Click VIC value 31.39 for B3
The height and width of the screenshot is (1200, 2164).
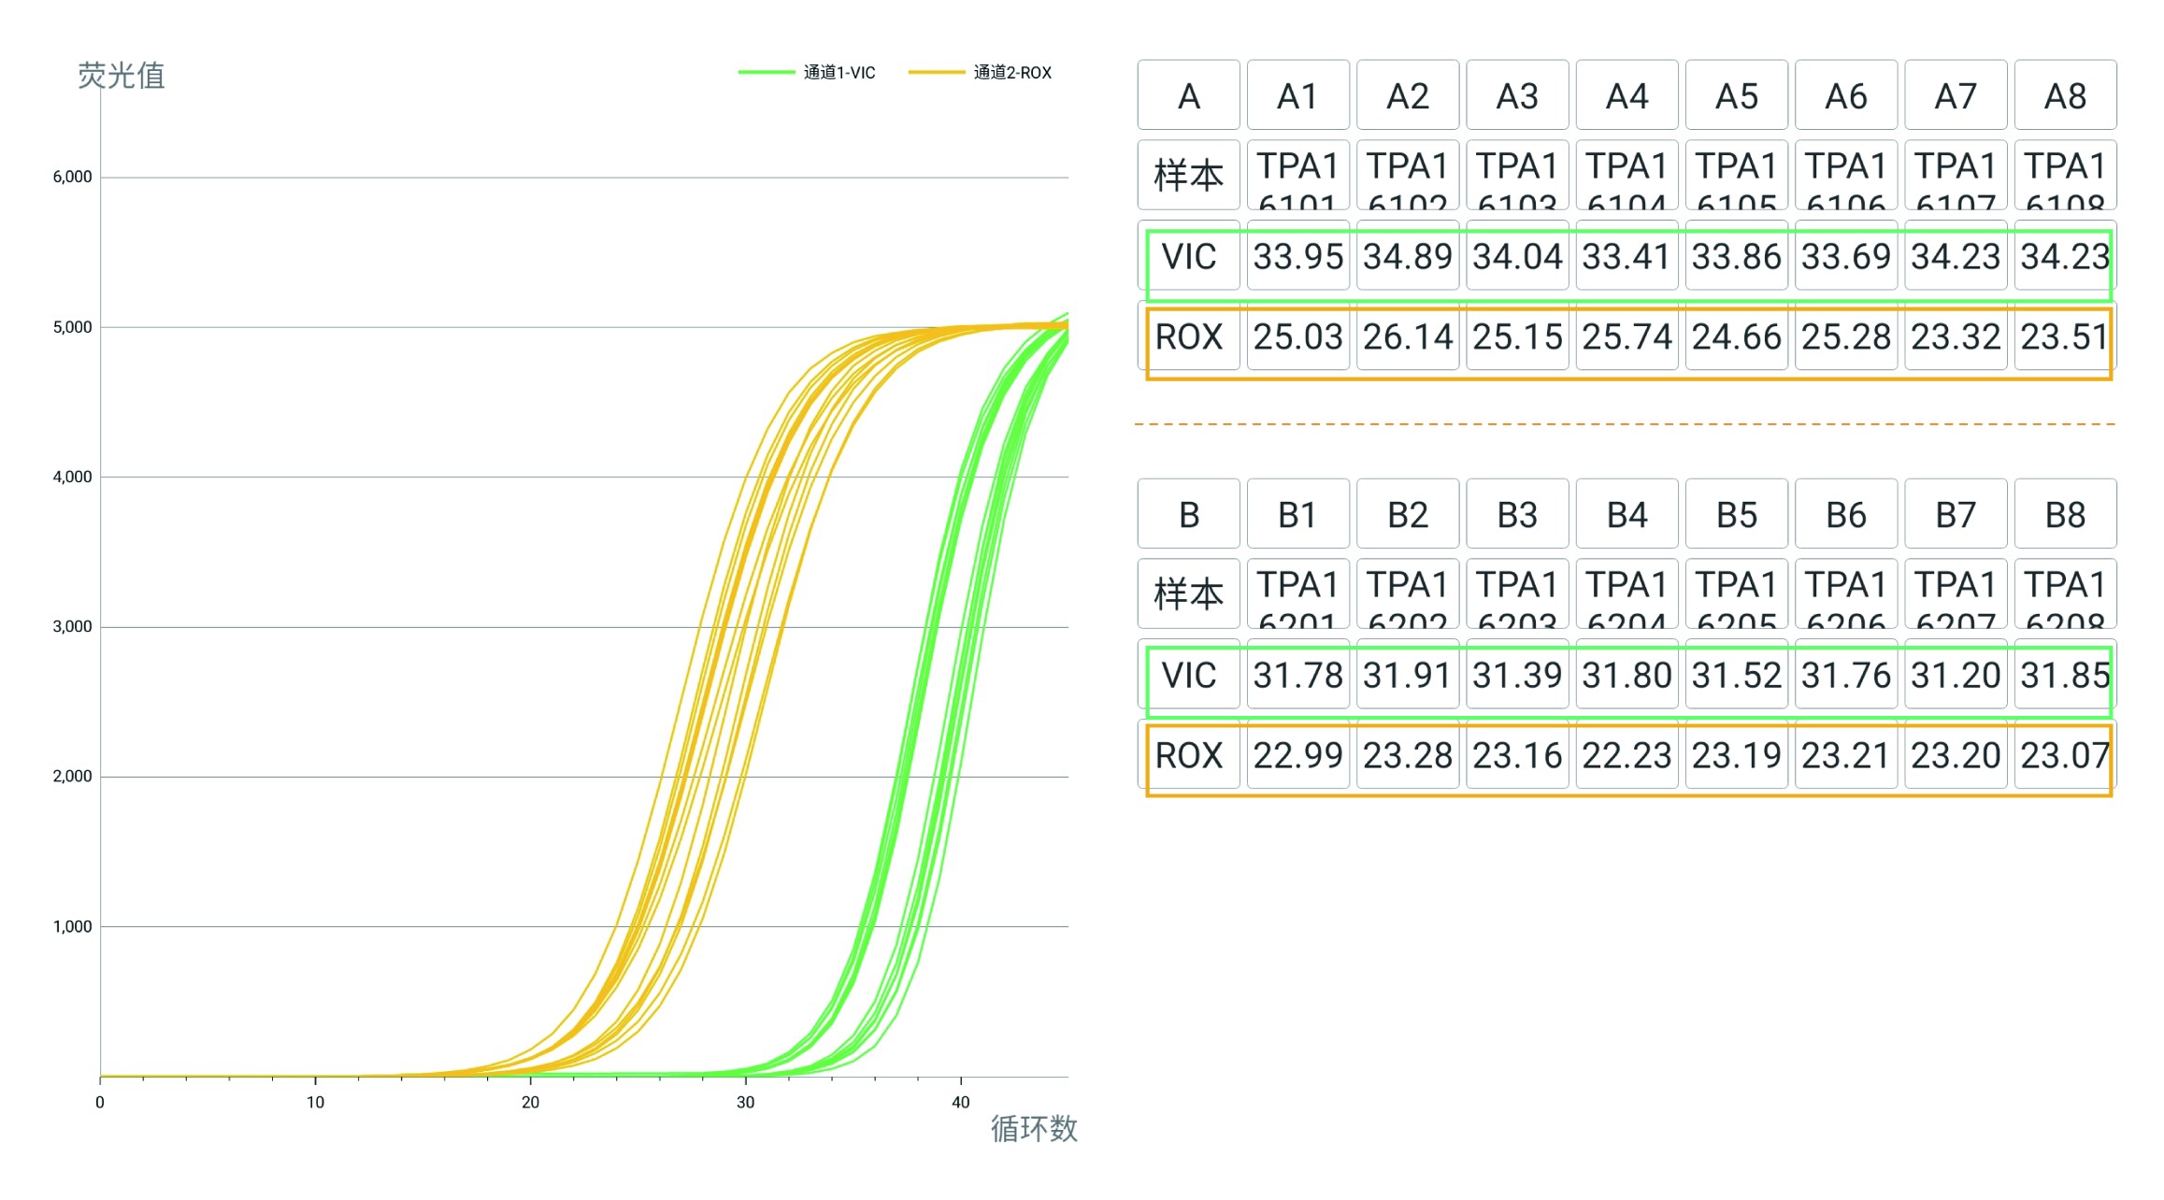(1517, 675)
